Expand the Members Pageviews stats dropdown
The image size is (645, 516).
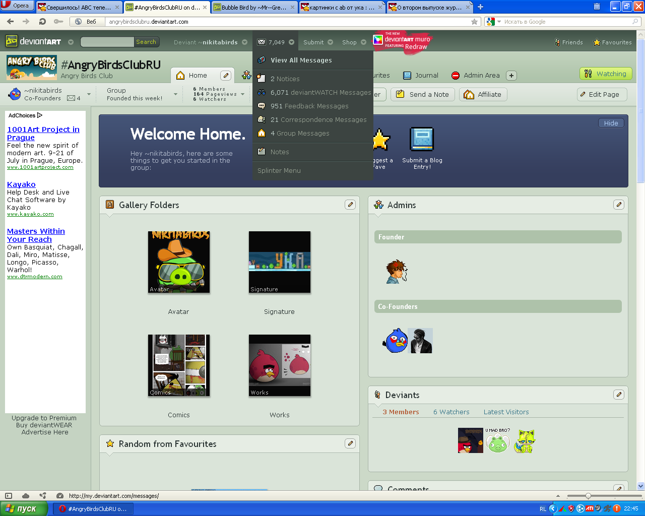coord(242,94)
